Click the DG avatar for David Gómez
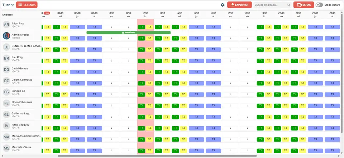The height and width of the screenshot is (158, 344). 6,70
